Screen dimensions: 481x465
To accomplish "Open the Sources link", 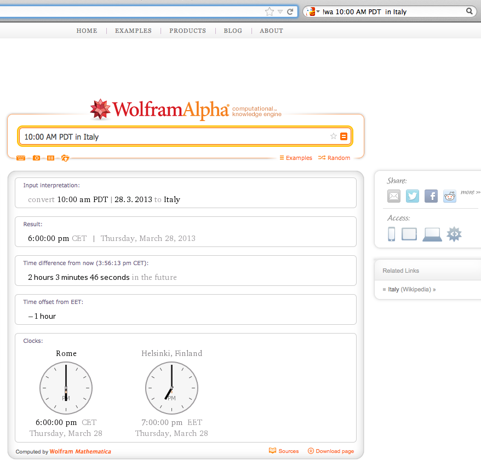I will 284,451.
